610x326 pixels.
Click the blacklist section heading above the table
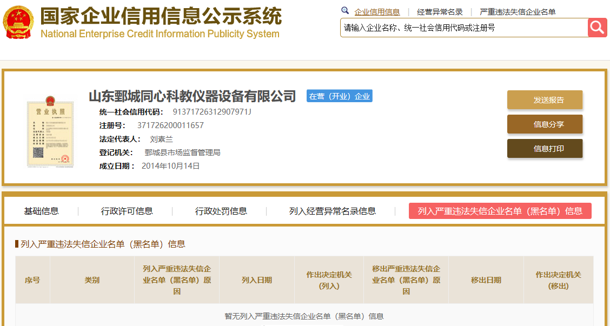(x=103, y=244)
